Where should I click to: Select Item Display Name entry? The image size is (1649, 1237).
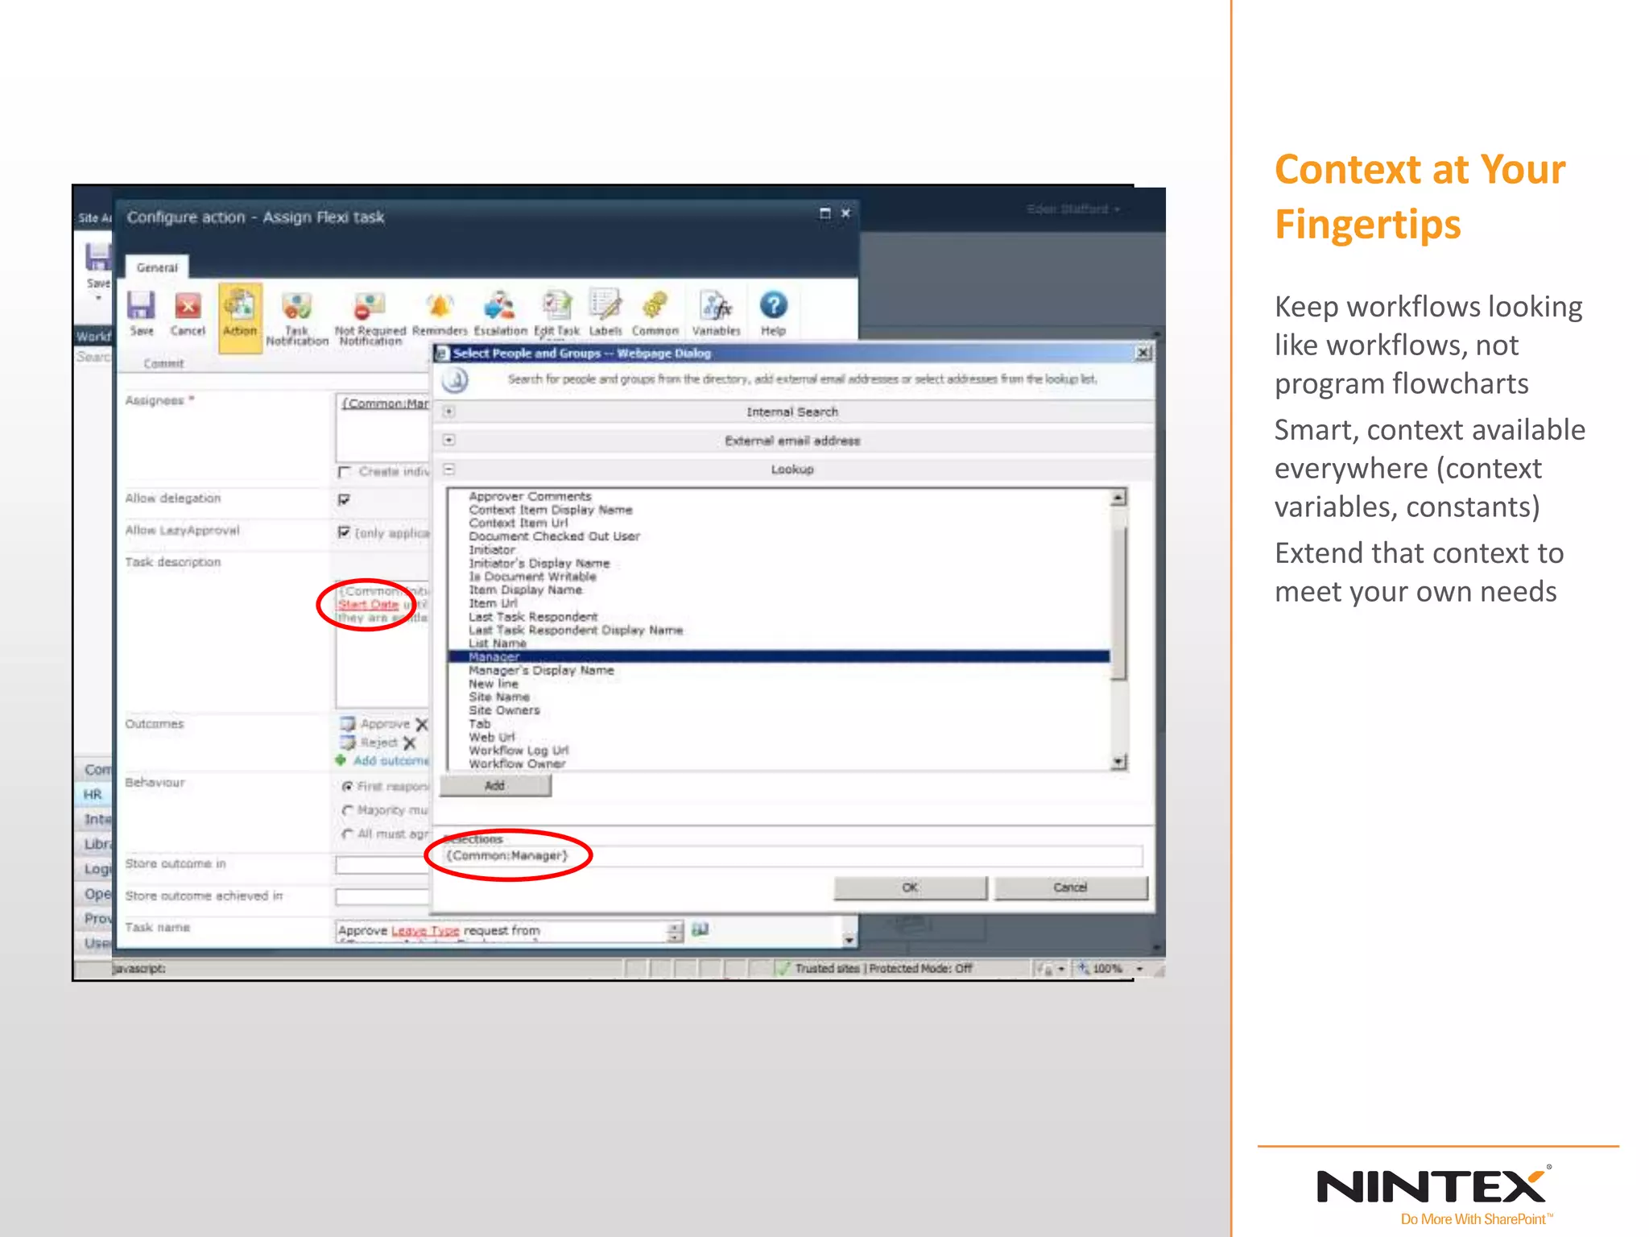(x=525, y=590)
